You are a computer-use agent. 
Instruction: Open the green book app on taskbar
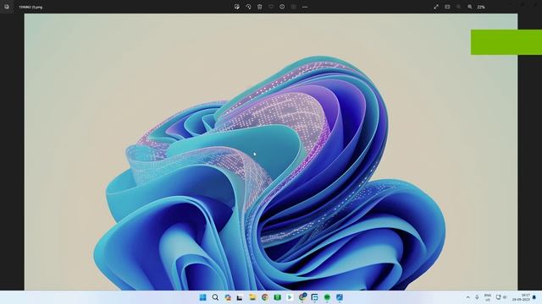tap(277, 297)
